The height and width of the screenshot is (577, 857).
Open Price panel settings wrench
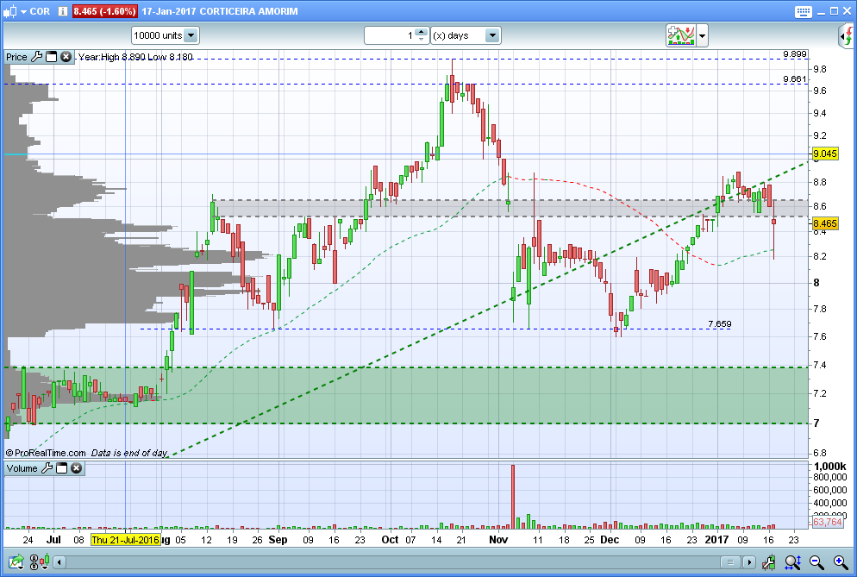(x=36, y=57)
